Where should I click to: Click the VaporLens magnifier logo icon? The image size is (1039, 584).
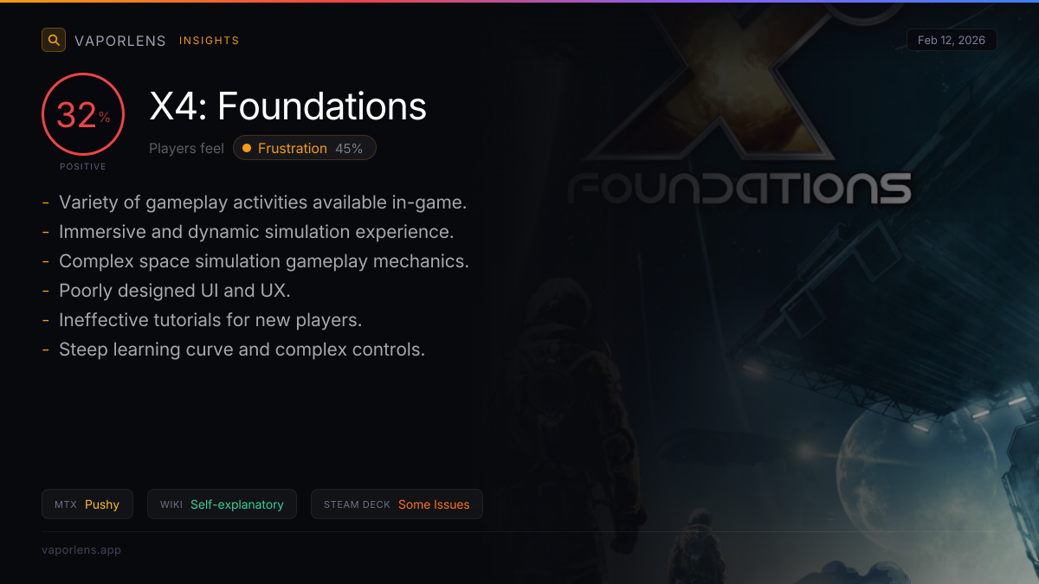54,40
